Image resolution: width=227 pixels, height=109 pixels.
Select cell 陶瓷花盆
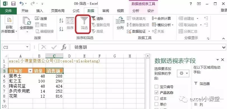tap(21, 86)
